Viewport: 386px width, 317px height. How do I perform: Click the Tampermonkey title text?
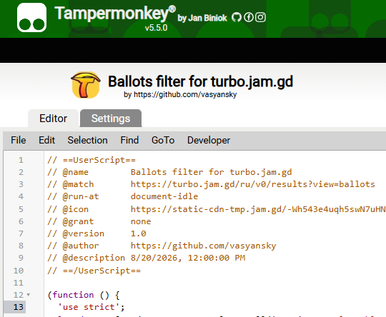(x=115, y=14)
